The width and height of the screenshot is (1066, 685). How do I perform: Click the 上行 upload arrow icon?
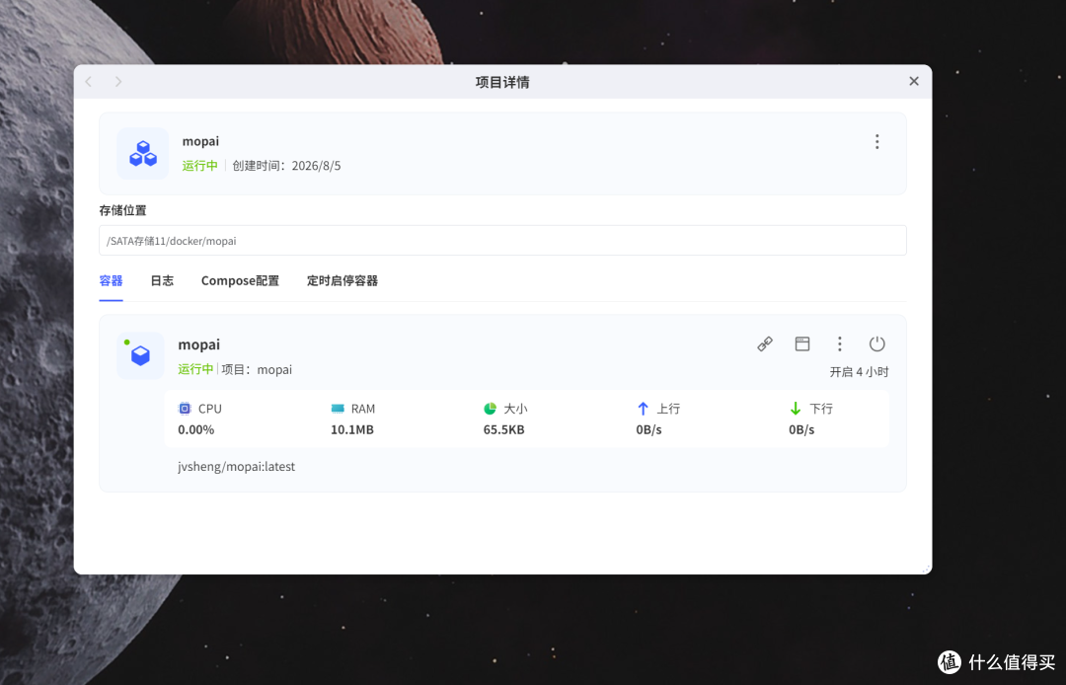643,409
